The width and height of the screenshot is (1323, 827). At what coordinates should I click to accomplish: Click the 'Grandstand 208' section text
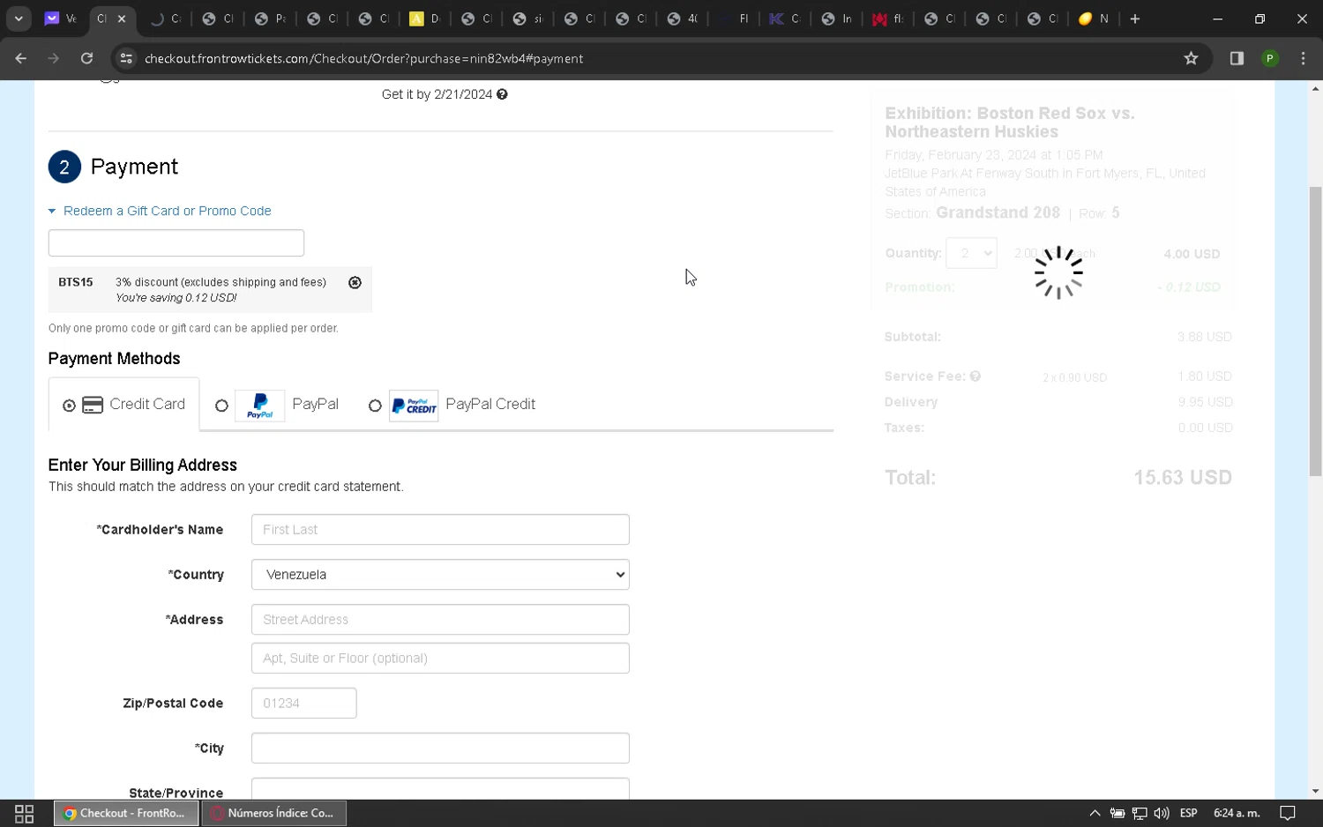point(998,213)
